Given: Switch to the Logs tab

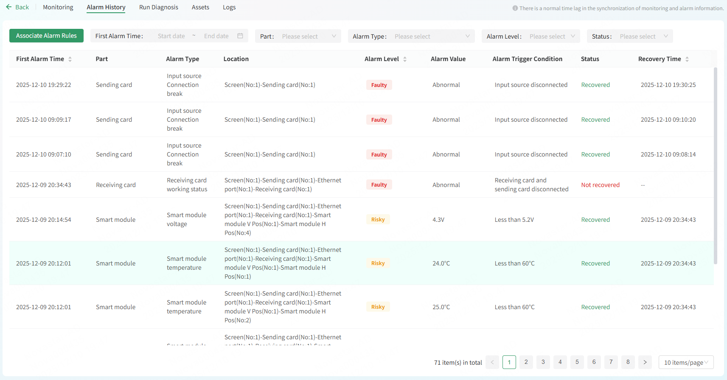Looking at the screenshot, I should coord(229,7).
